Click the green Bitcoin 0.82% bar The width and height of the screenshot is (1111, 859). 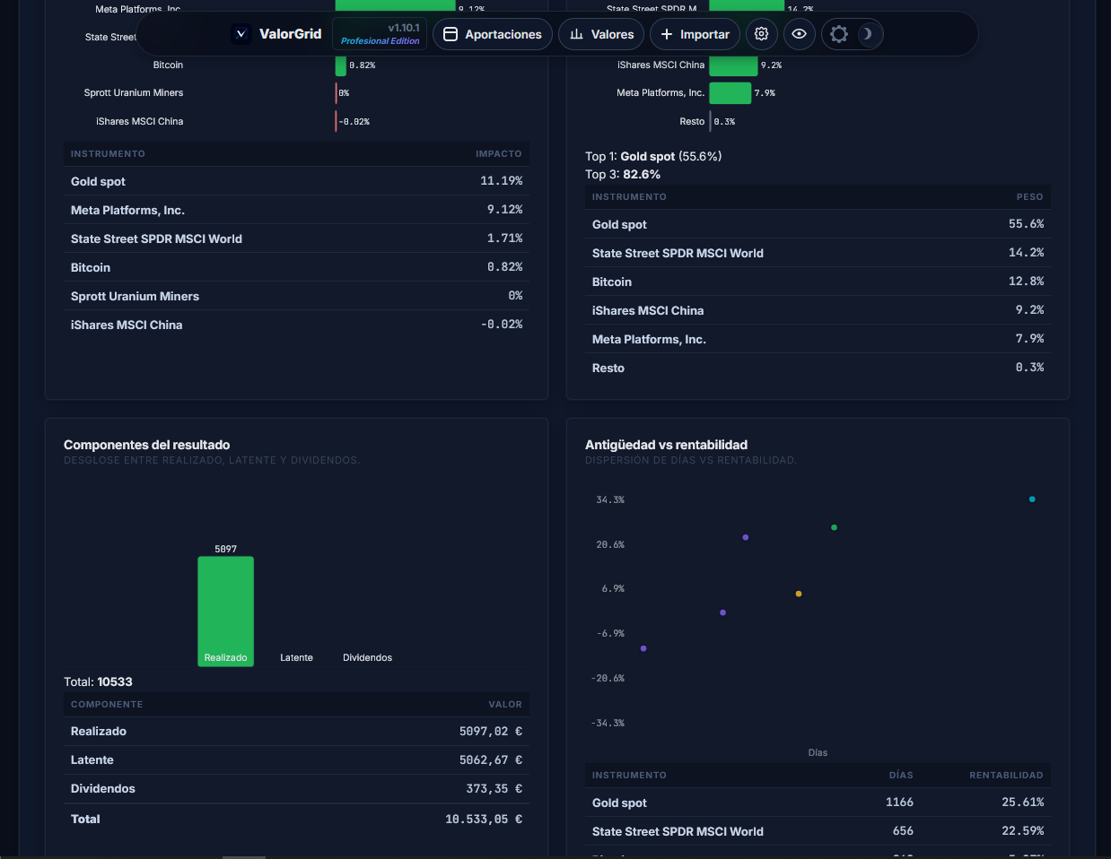point(341,65)
